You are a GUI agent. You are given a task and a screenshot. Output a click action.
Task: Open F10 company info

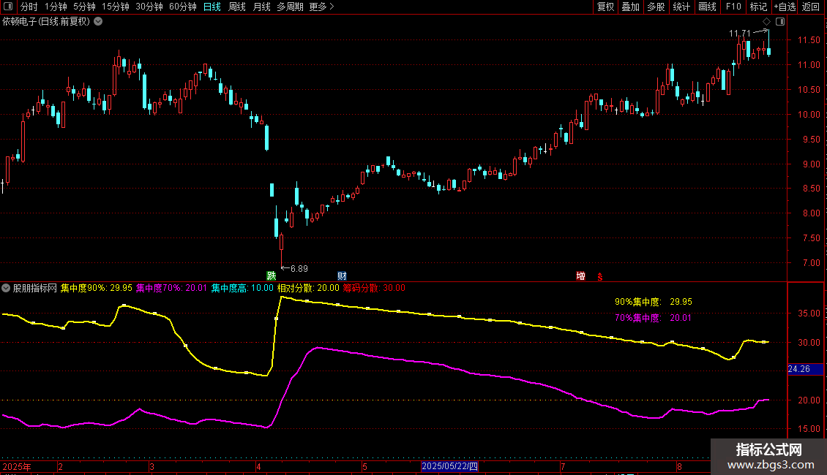coord(733,7)
